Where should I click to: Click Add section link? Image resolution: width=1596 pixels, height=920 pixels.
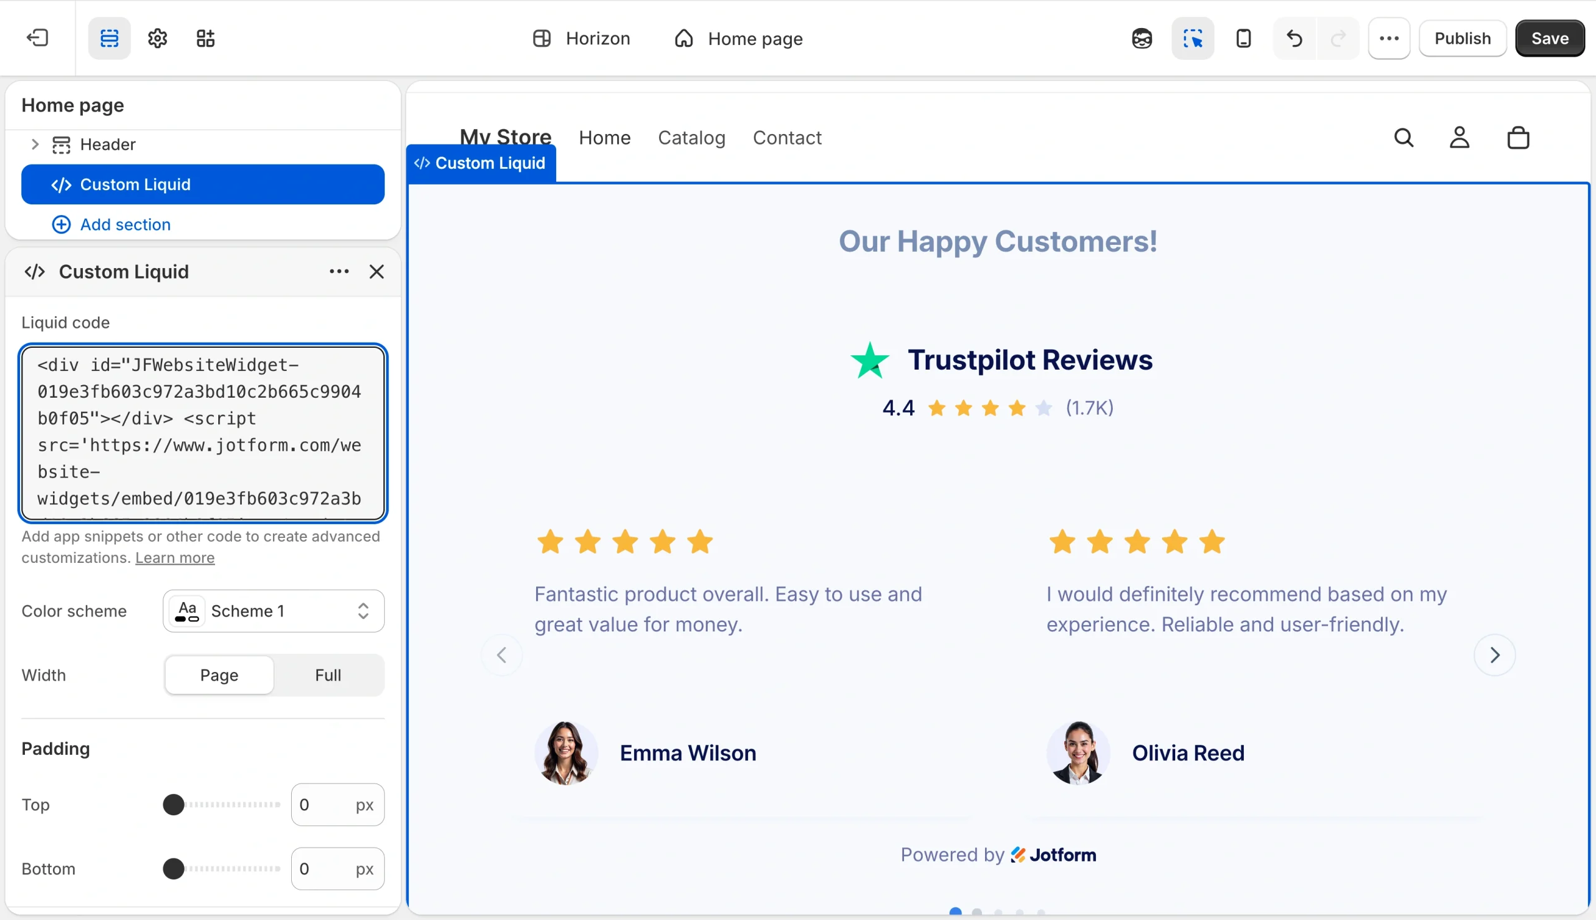tap(125, 224)
